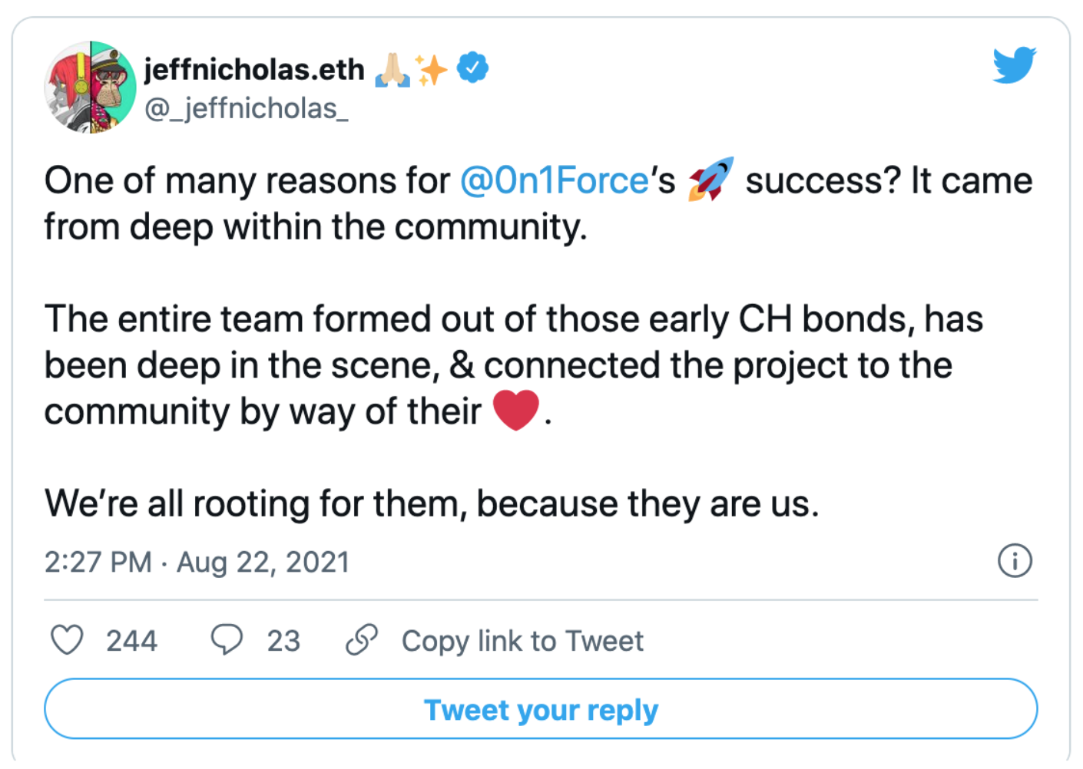Screen dimensions: 1083x769
Task: Click the red heart emoji in the text
Action: point(517,411)
